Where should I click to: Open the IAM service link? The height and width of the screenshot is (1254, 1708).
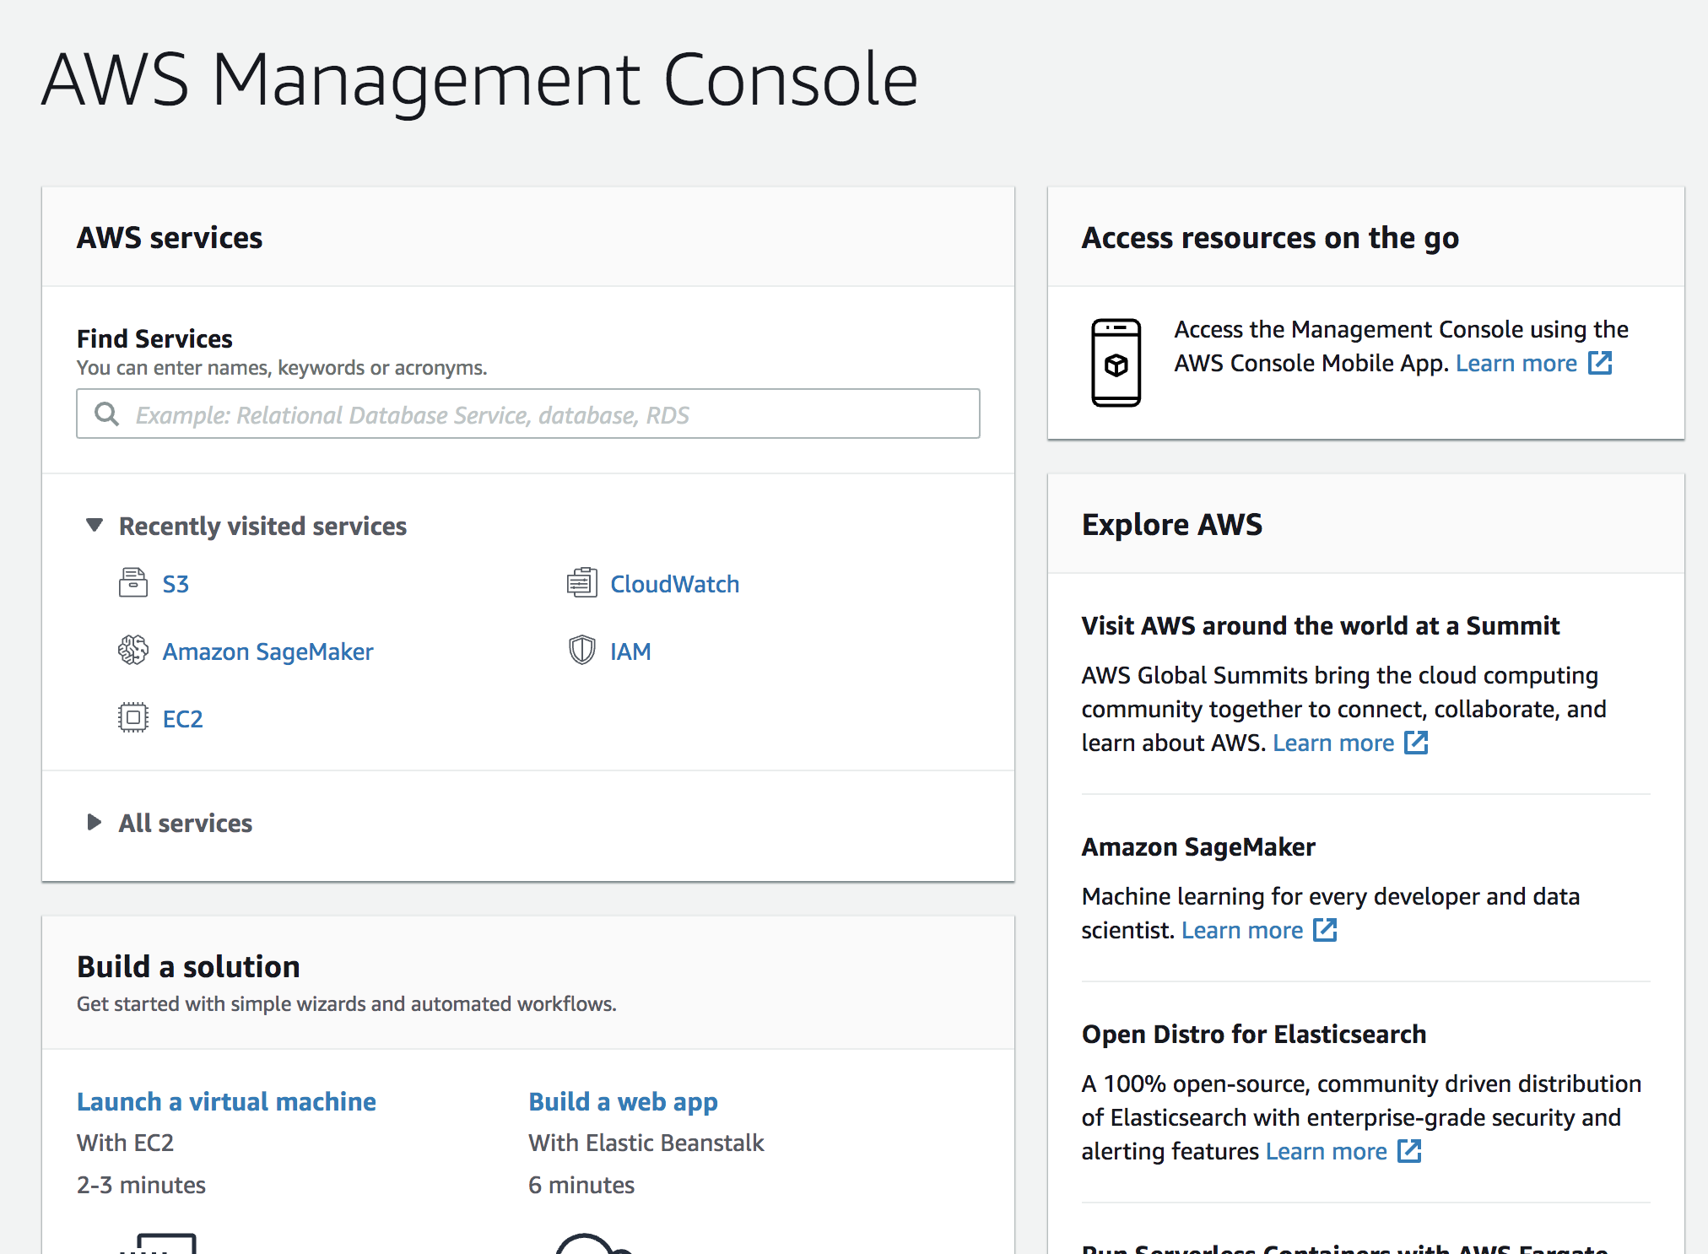click(x=630, y=651)
